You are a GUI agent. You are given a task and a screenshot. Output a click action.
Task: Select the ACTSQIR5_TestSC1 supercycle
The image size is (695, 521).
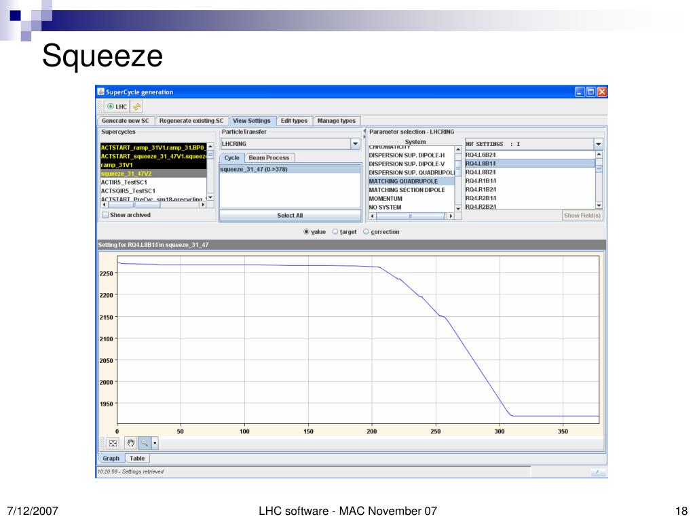point(153,191)
